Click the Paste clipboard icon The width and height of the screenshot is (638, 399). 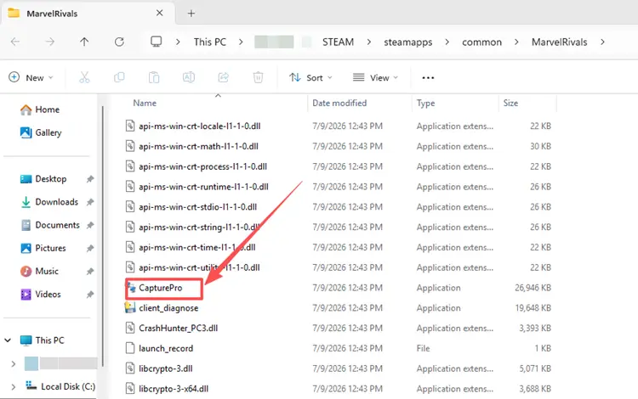(154, 77)
